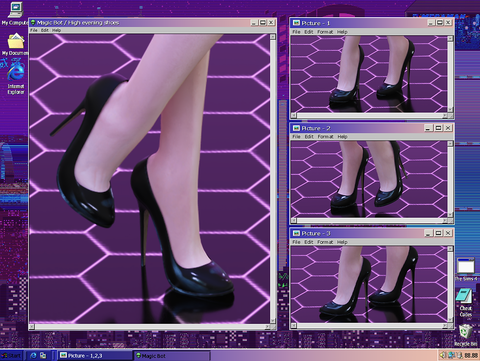Click scroll up arrow in Magic Bot window
The height and width of the screenshot is (361, 480).
(273, 37)
